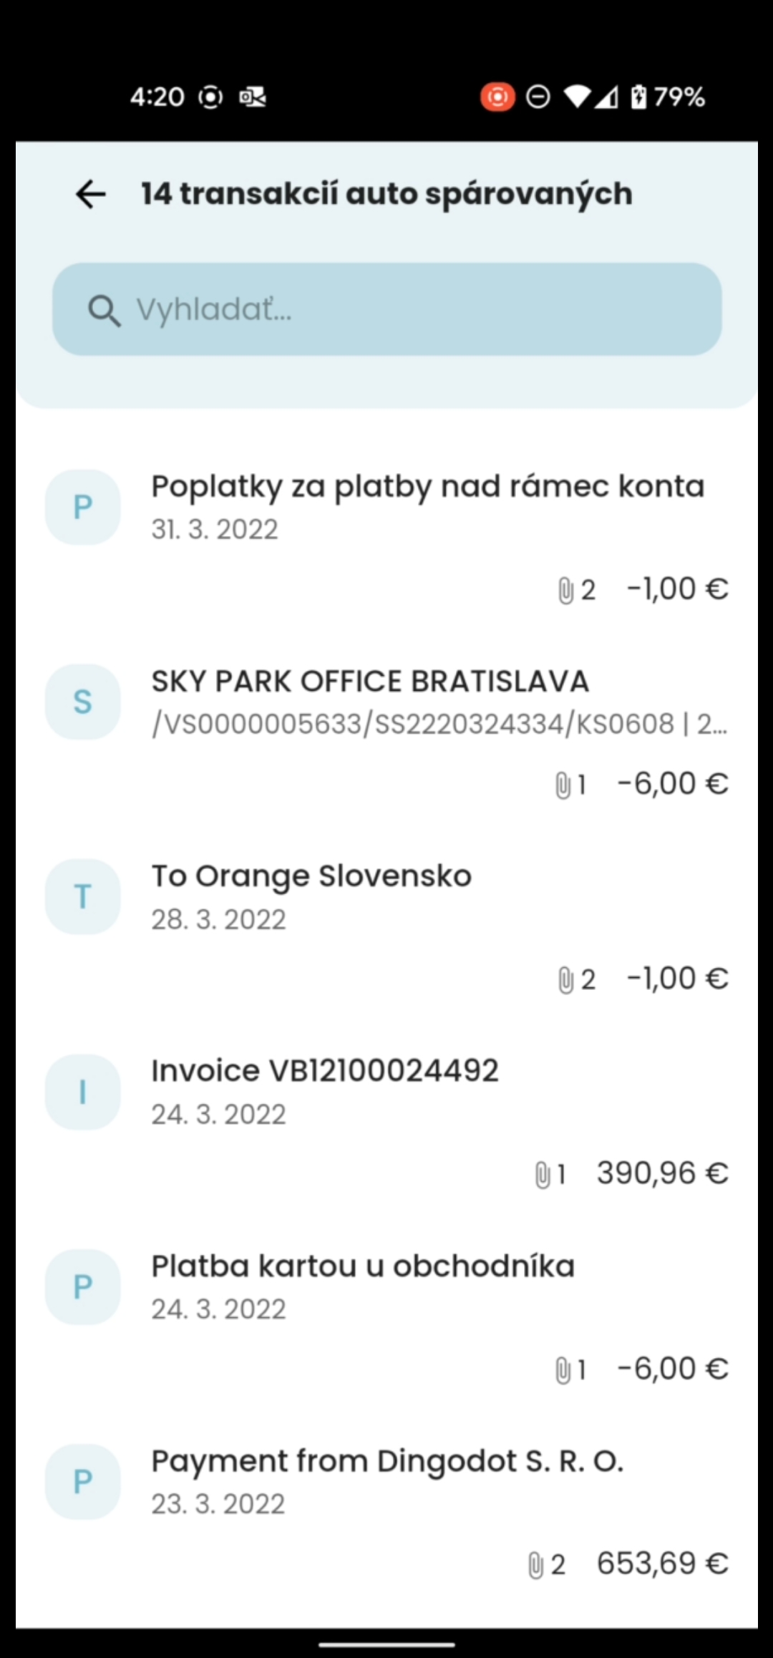Tap the I avatar for Invoice VB12100024492
This screenshot has height=1658, width=773.
tap(83, 1092)
